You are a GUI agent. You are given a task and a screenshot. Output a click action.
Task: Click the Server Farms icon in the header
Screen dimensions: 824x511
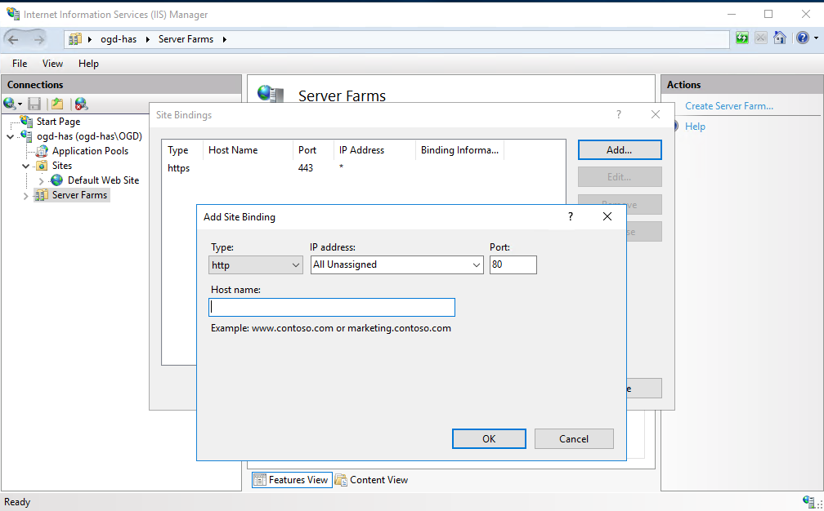point(270,94)
